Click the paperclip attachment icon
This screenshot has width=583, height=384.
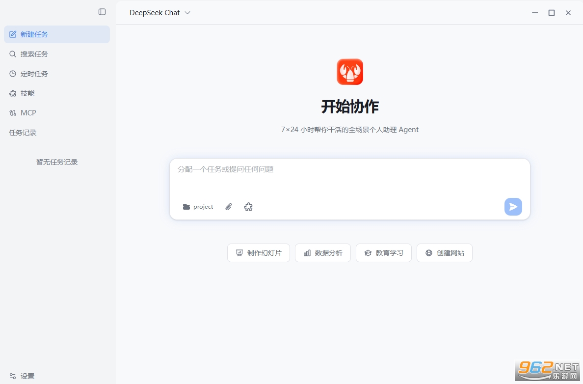point(229,207)
